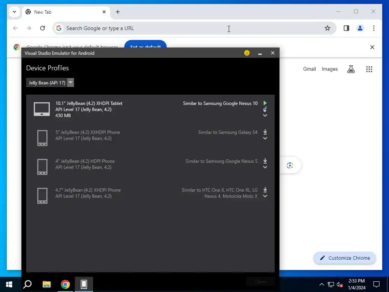
Task: Open the Chrome profile avatar menu
Action: coord(360,28)
